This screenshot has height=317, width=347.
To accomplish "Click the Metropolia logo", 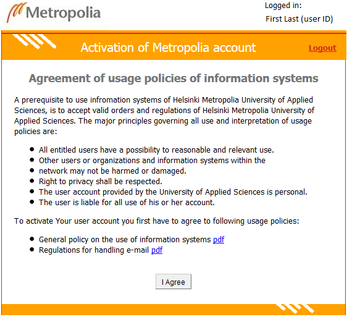I will (54, 13).
